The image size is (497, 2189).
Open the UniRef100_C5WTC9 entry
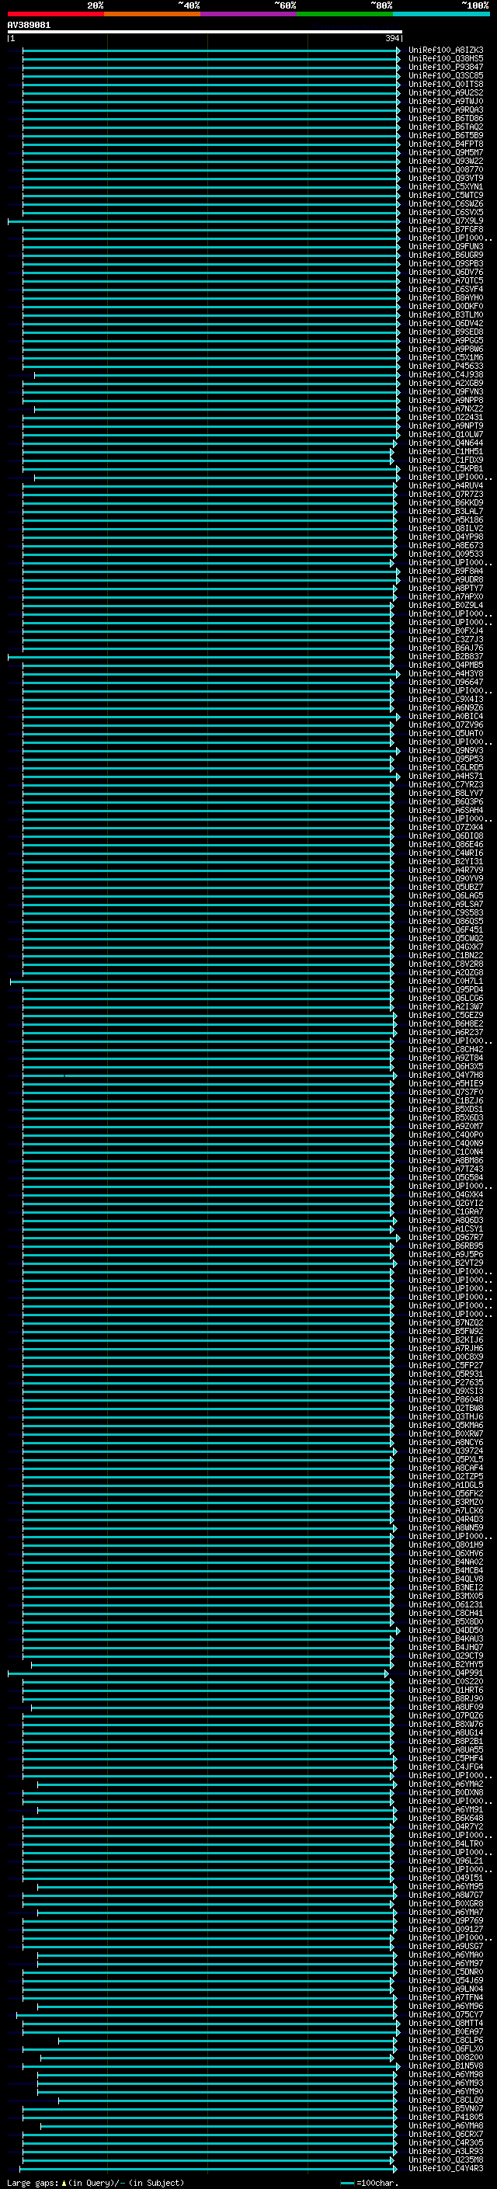[446, 195]
